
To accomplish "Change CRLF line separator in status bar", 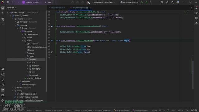I will [174, 110].
